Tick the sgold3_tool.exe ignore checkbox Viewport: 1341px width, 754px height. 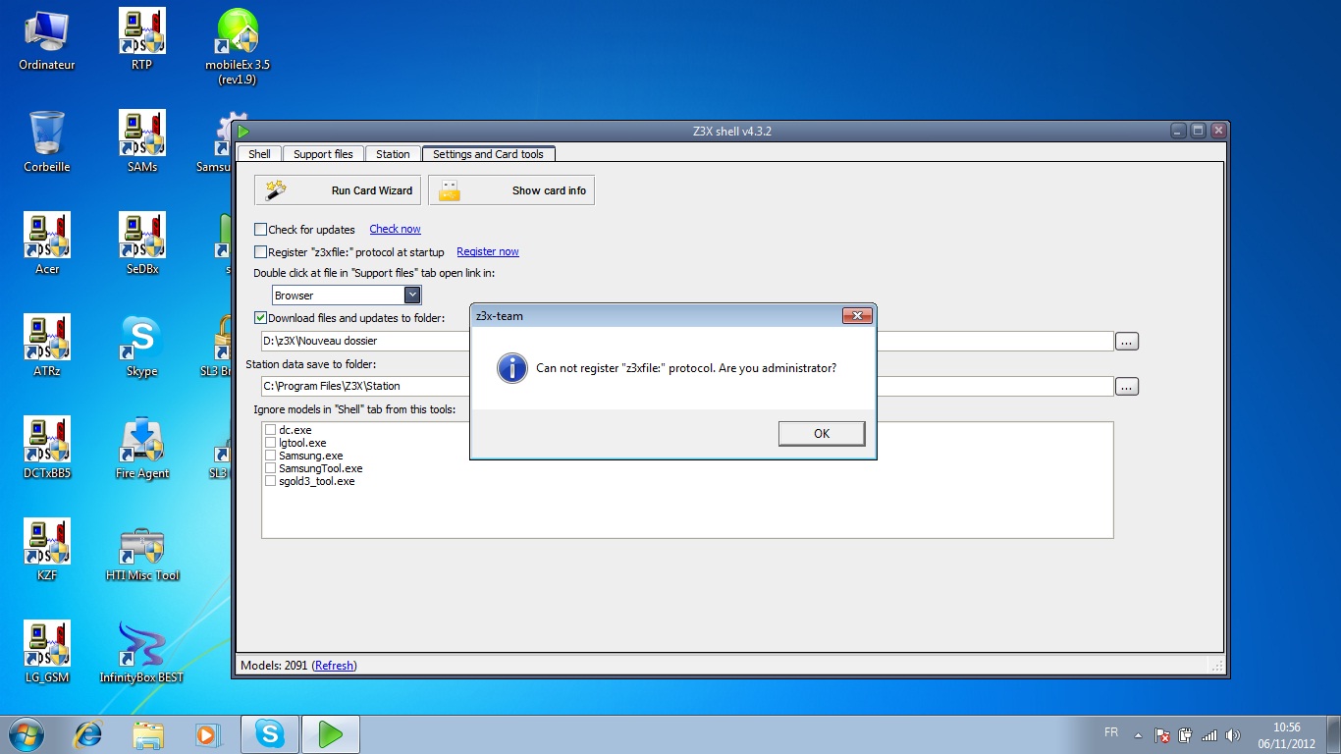click(x=270, y=481)
